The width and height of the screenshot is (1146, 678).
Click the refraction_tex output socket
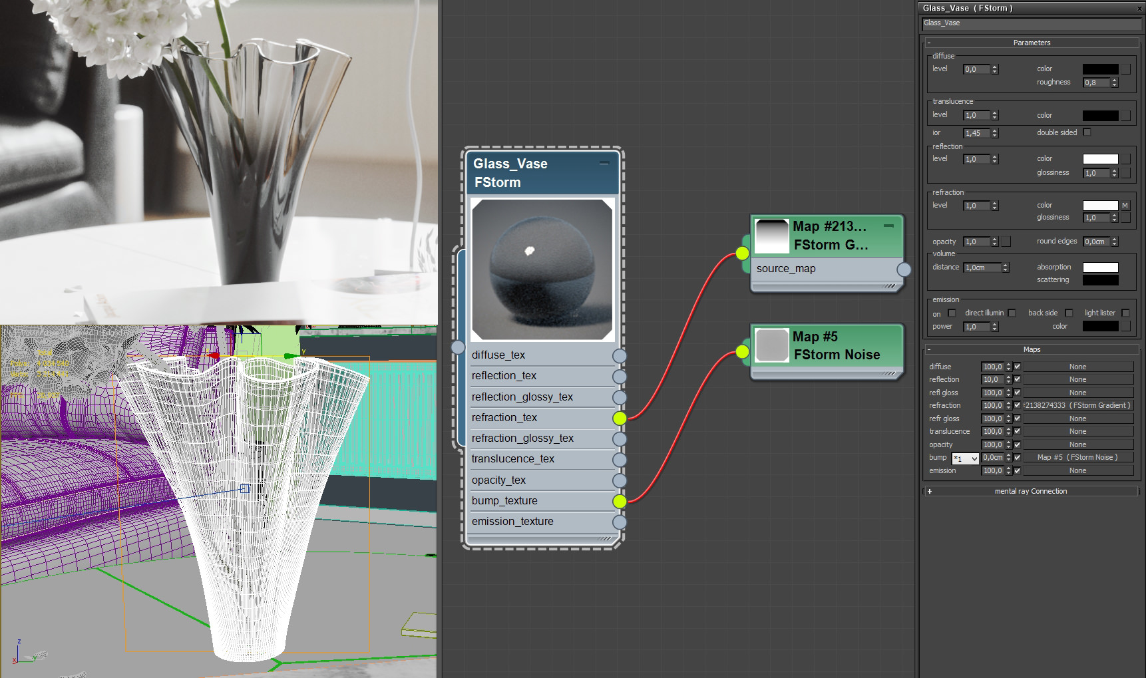620,418
